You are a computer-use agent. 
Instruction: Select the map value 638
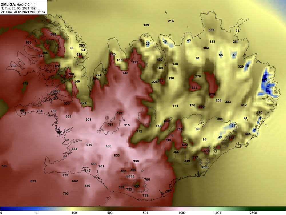pyautogui.click(x=206, y=151)
